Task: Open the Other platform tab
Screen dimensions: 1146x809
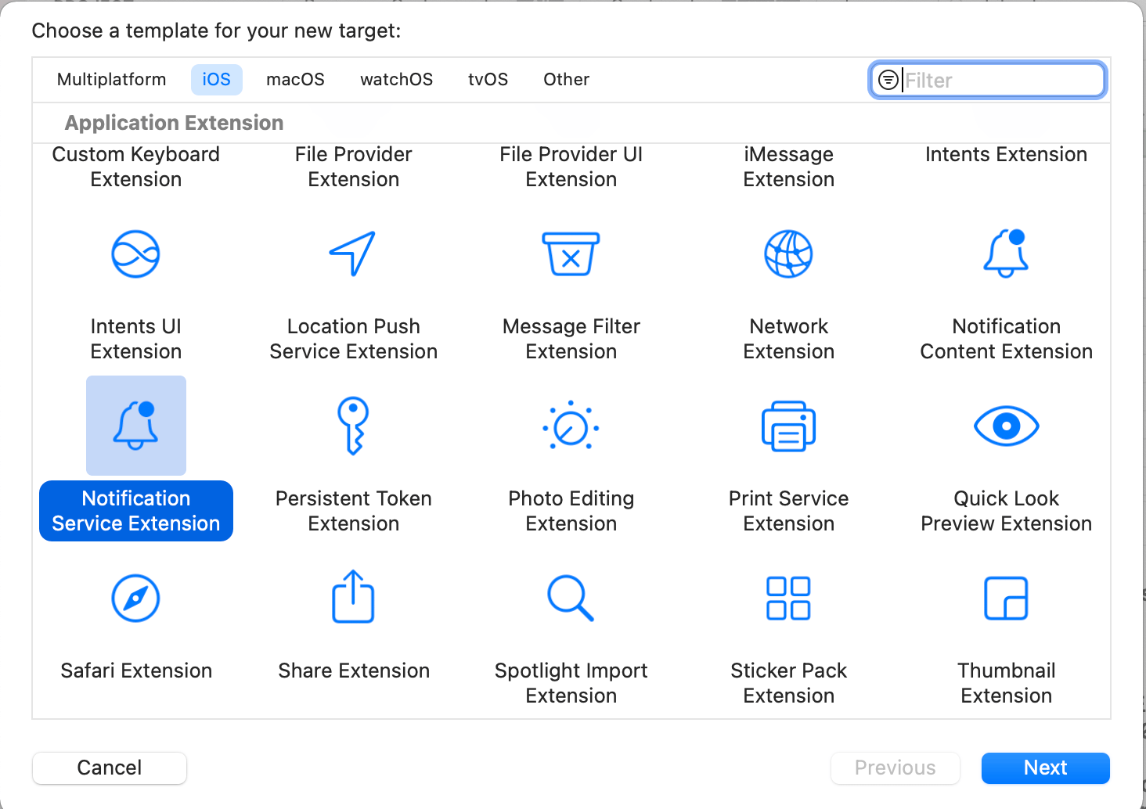Action: coord(567,80)
